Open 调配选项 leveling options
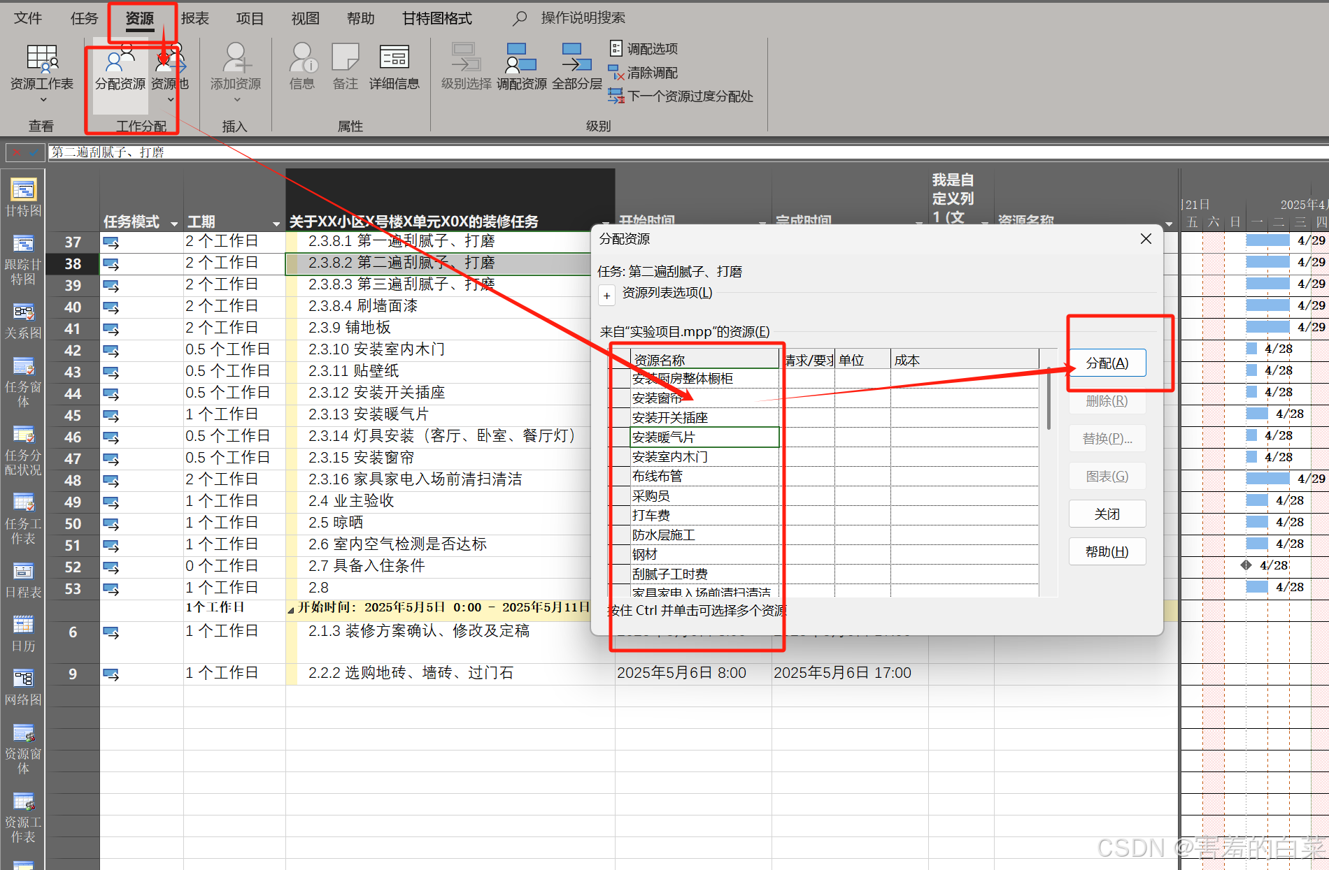This screenshot has height=870, width=1329. [x=644, y=48]
